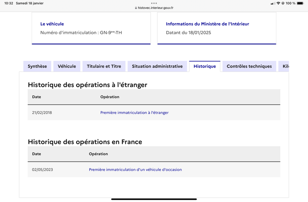
Task: Click Date column header in France table
Action: [x=37, y=154]
